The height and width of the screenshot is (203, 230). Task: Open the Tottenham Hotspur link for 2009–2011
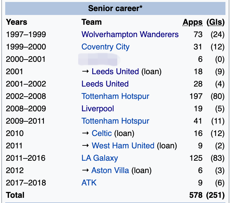115,121
